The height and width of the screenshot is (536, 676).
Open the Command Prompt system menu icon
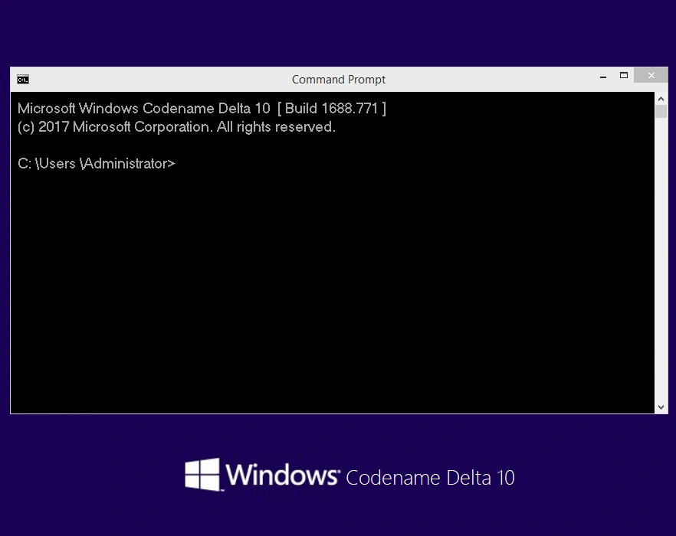23,80
